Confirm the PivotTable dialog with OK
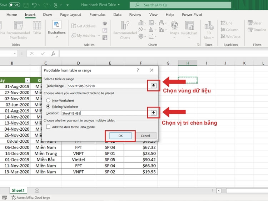Image resolution: width=268 pixels, height=201 pixels. click(120, 136)
